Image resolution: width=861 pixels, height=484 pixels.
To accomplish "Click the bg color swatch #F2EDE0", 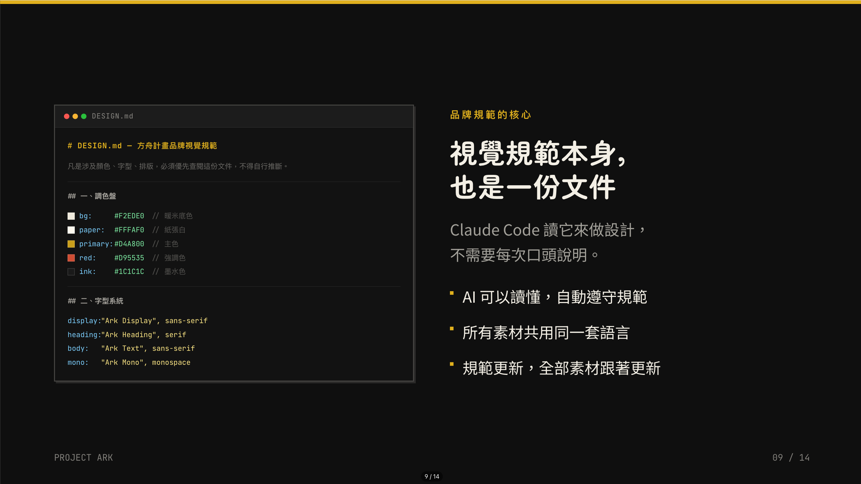I will pos(71,216).
